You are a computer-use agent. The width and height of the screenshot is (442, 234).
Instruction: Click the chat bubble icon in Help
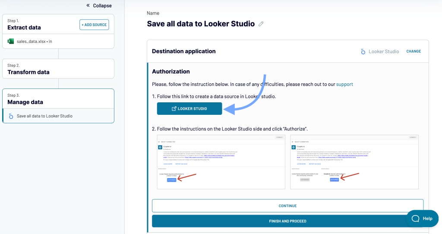click(x=415, y=218)
